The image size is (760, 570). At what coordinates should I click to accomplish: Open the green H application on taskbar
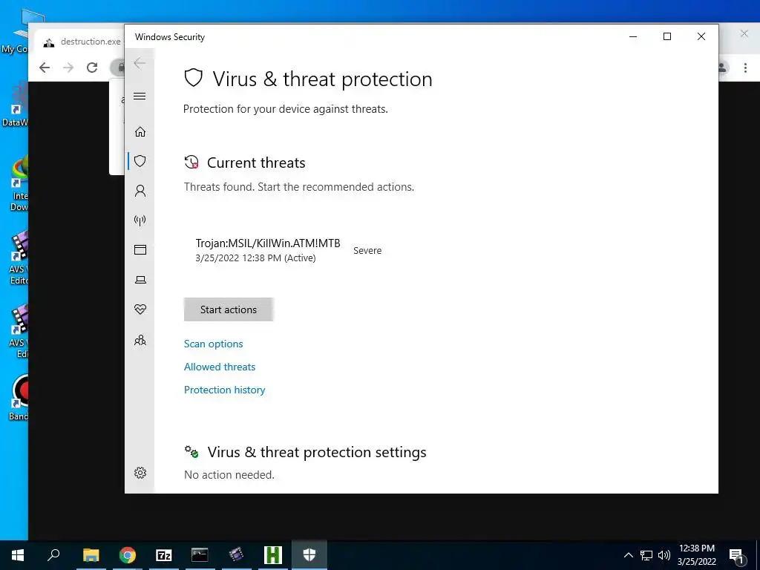pyautogui.click(x=273, y=555)
